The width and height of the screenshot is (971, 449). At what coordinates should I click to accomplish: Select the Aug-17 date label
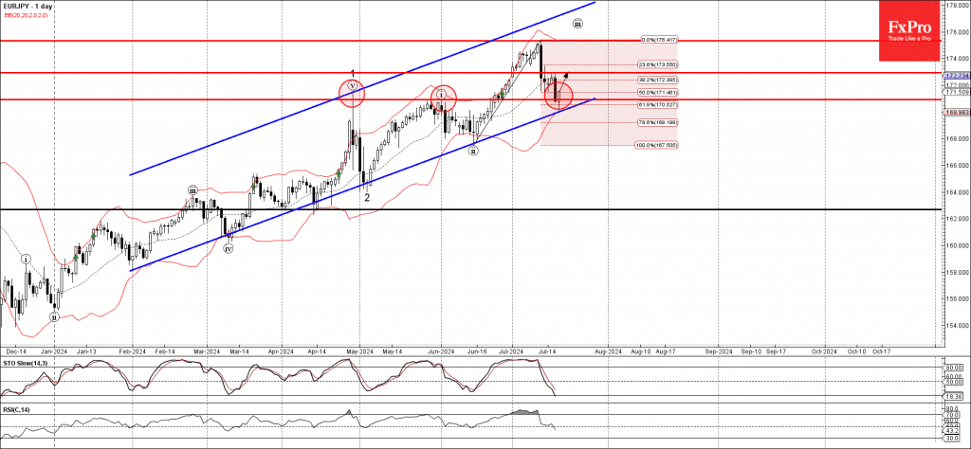[665, 350]
